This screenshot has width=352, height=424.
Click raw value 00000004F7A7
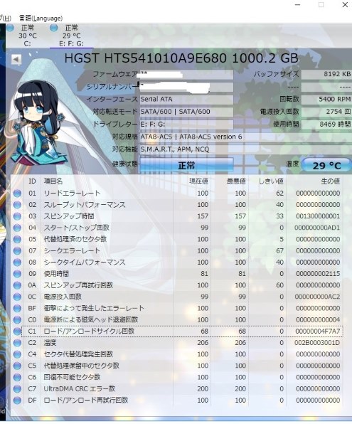[318, 332]
